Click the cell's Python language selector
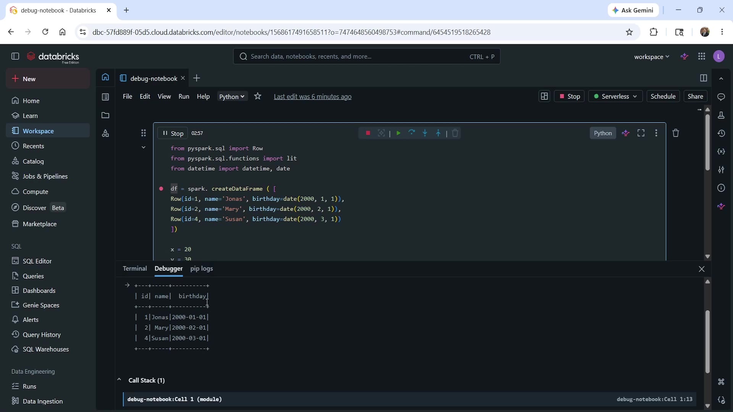This screenshot has width=733, height=412. click(x=603, y=133)
